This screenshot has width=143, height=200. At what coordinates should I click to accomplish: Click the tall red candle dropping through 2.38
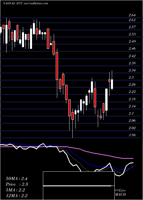(57, 66)
